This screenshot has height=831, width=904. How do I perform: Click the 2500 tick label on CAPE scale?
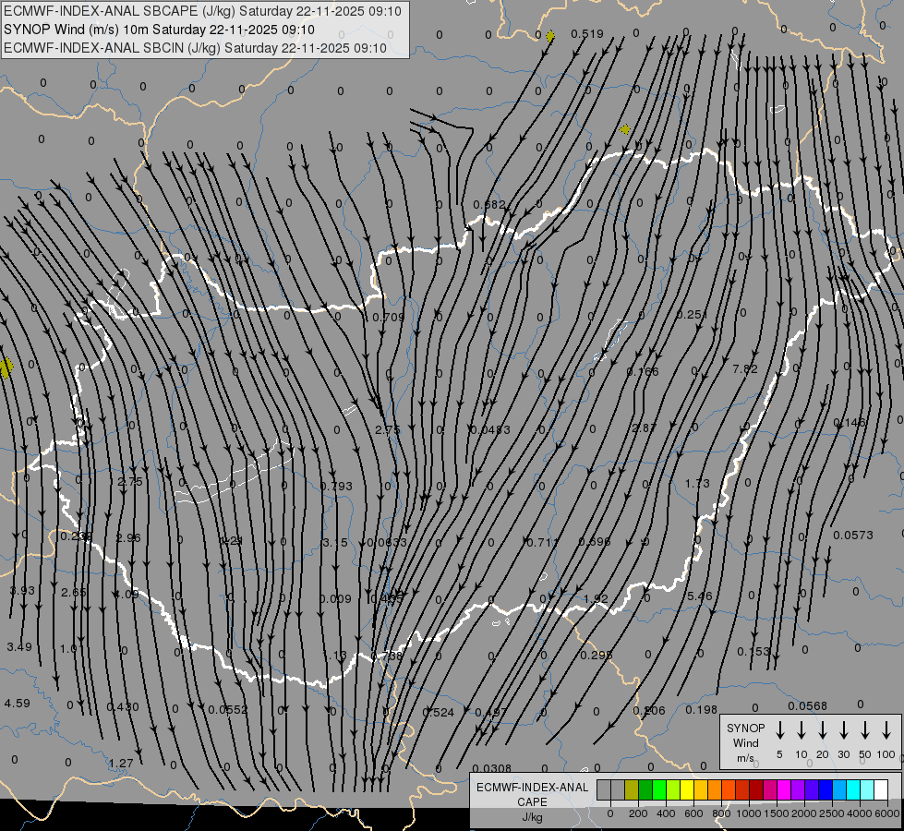(x=832, y=813)
